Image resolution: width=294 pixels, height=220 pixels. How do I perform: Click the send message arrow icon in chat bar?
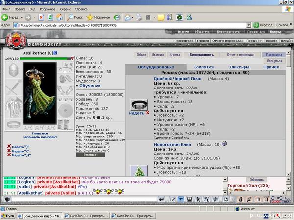(161, 199)
